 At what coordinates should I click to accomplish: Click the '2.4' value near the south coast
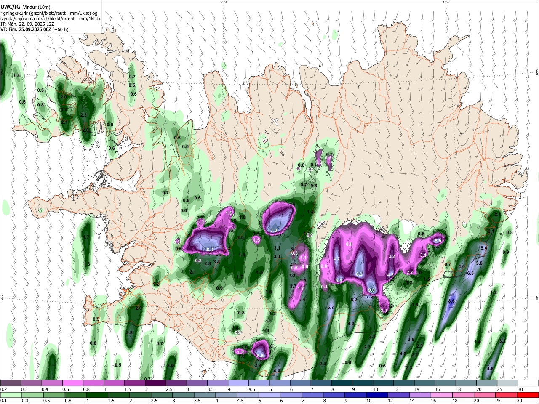(323, 364)
